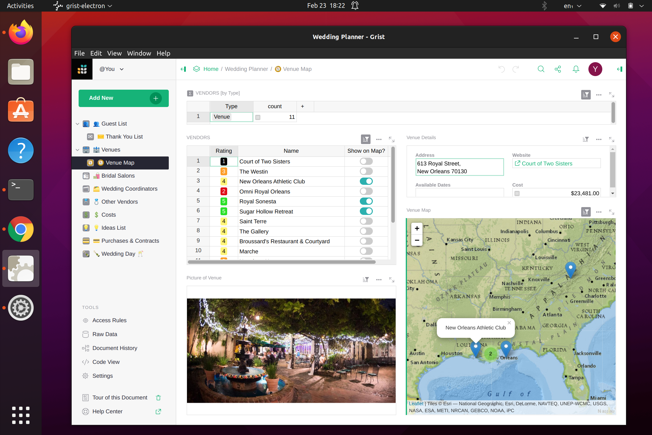Open the View menu
This screenshot has width=652, height=435.
[114, 53]
